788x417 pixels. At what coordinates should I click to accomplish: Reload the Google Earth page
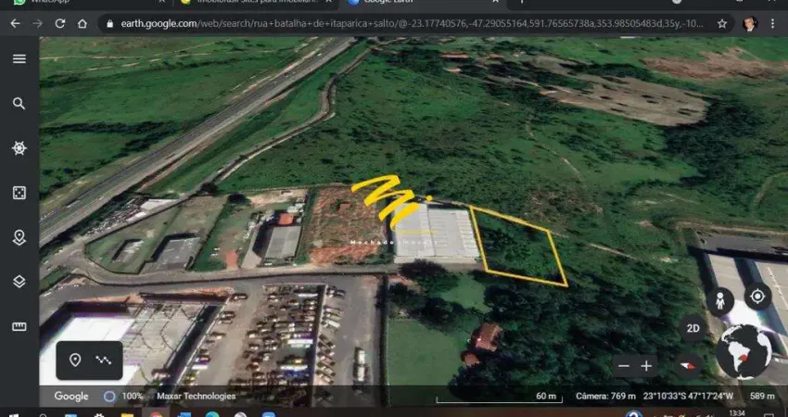tap(60, 23)
